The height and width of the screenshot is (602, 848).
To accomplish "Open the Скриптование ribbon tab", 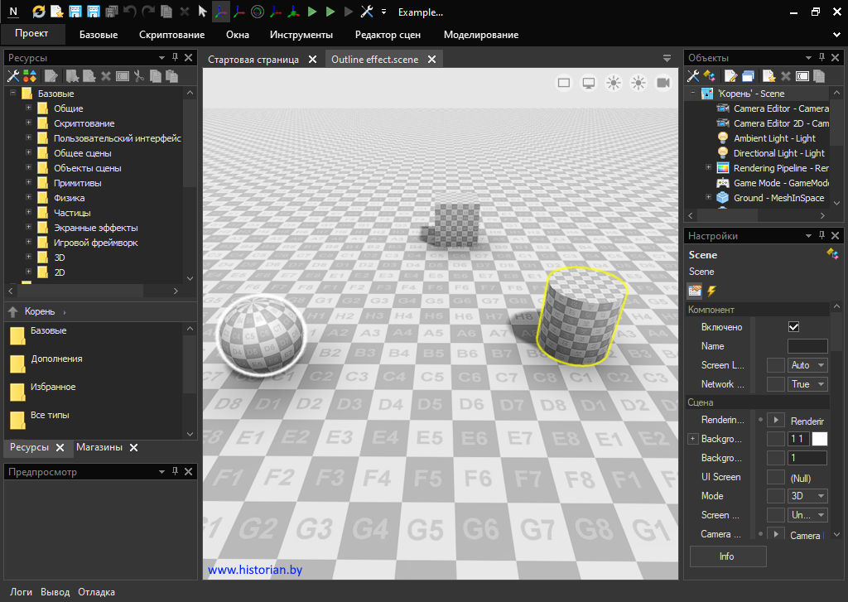I will pos(171,35).
